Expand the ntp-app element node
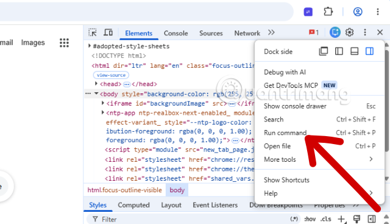Viewport: 390px width, 224px height. [x=103, y=113]
